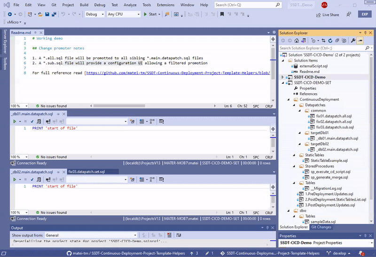
Task: Toggle word wrap icon in Output panel
Action: tap(179, 235)
